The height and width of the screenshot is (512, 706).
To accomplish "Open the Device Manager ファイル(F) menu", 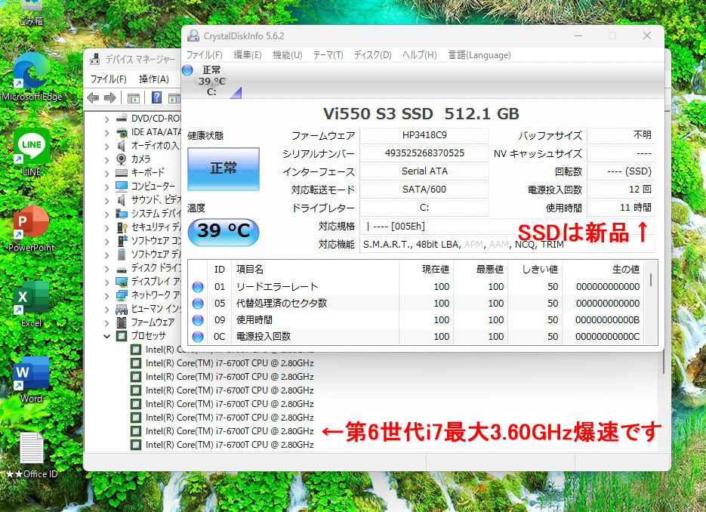I will coord(109,79).
